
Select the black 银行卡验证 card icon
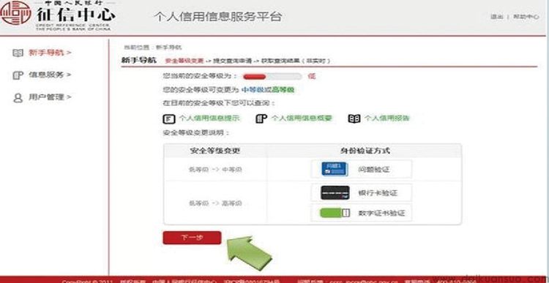(335, 193)
